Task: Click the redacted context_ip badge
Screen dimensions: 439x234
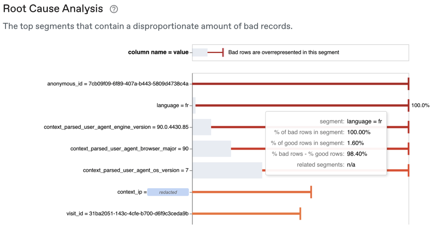Action: click(x=168, y=192)
